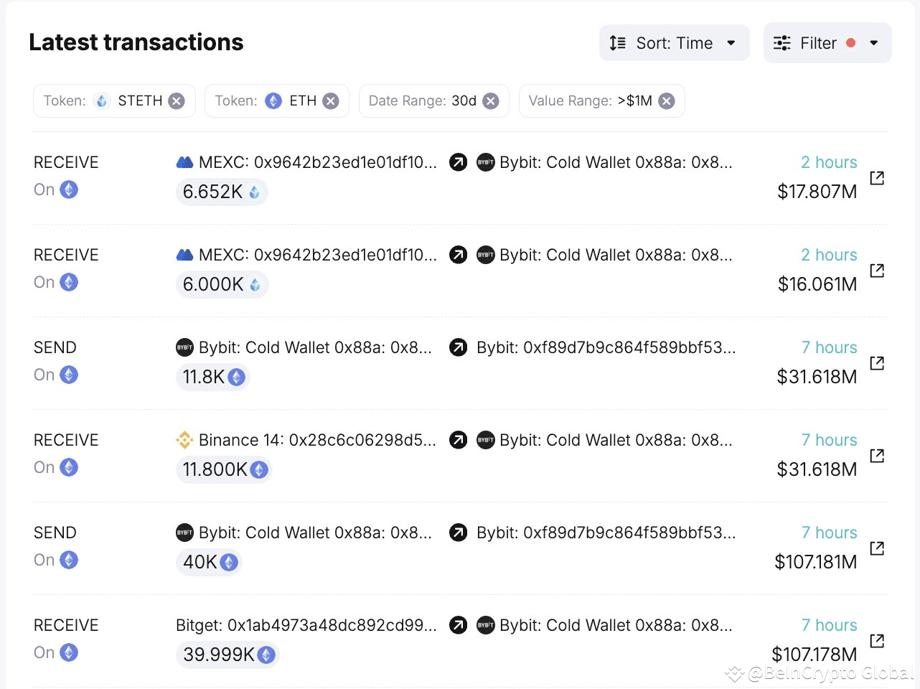Viewport: 920px width, 689px height.
Task: Select the Latest transactions heading
Action: 136,42
